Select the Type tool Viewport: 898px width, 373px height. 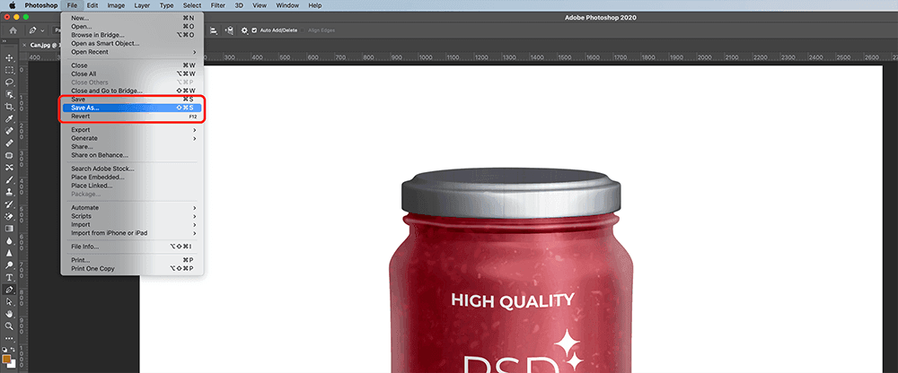pos(9,277)
